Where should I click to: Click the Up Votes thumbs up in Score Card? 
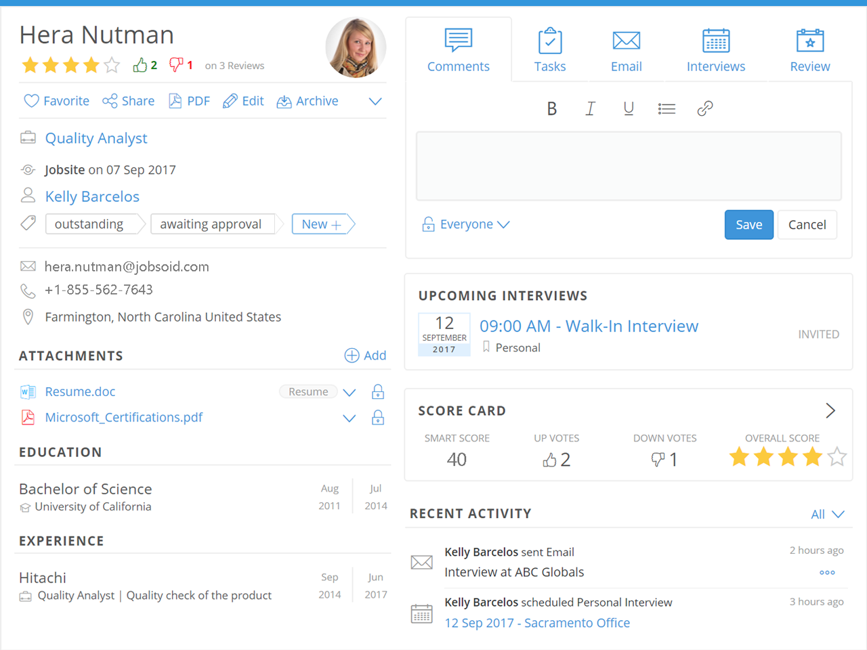point(549,460)
